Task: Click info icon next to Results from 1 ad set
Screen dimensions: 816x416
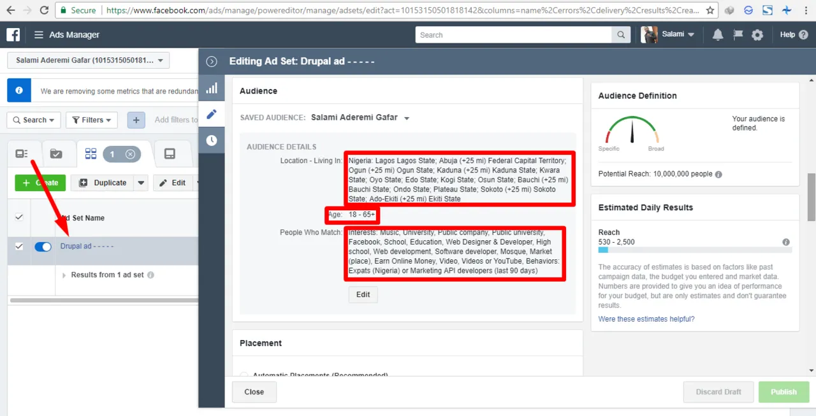Action: [150, 275]
